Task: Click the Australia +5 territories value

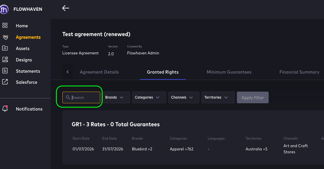Action: tap(256, 149)
